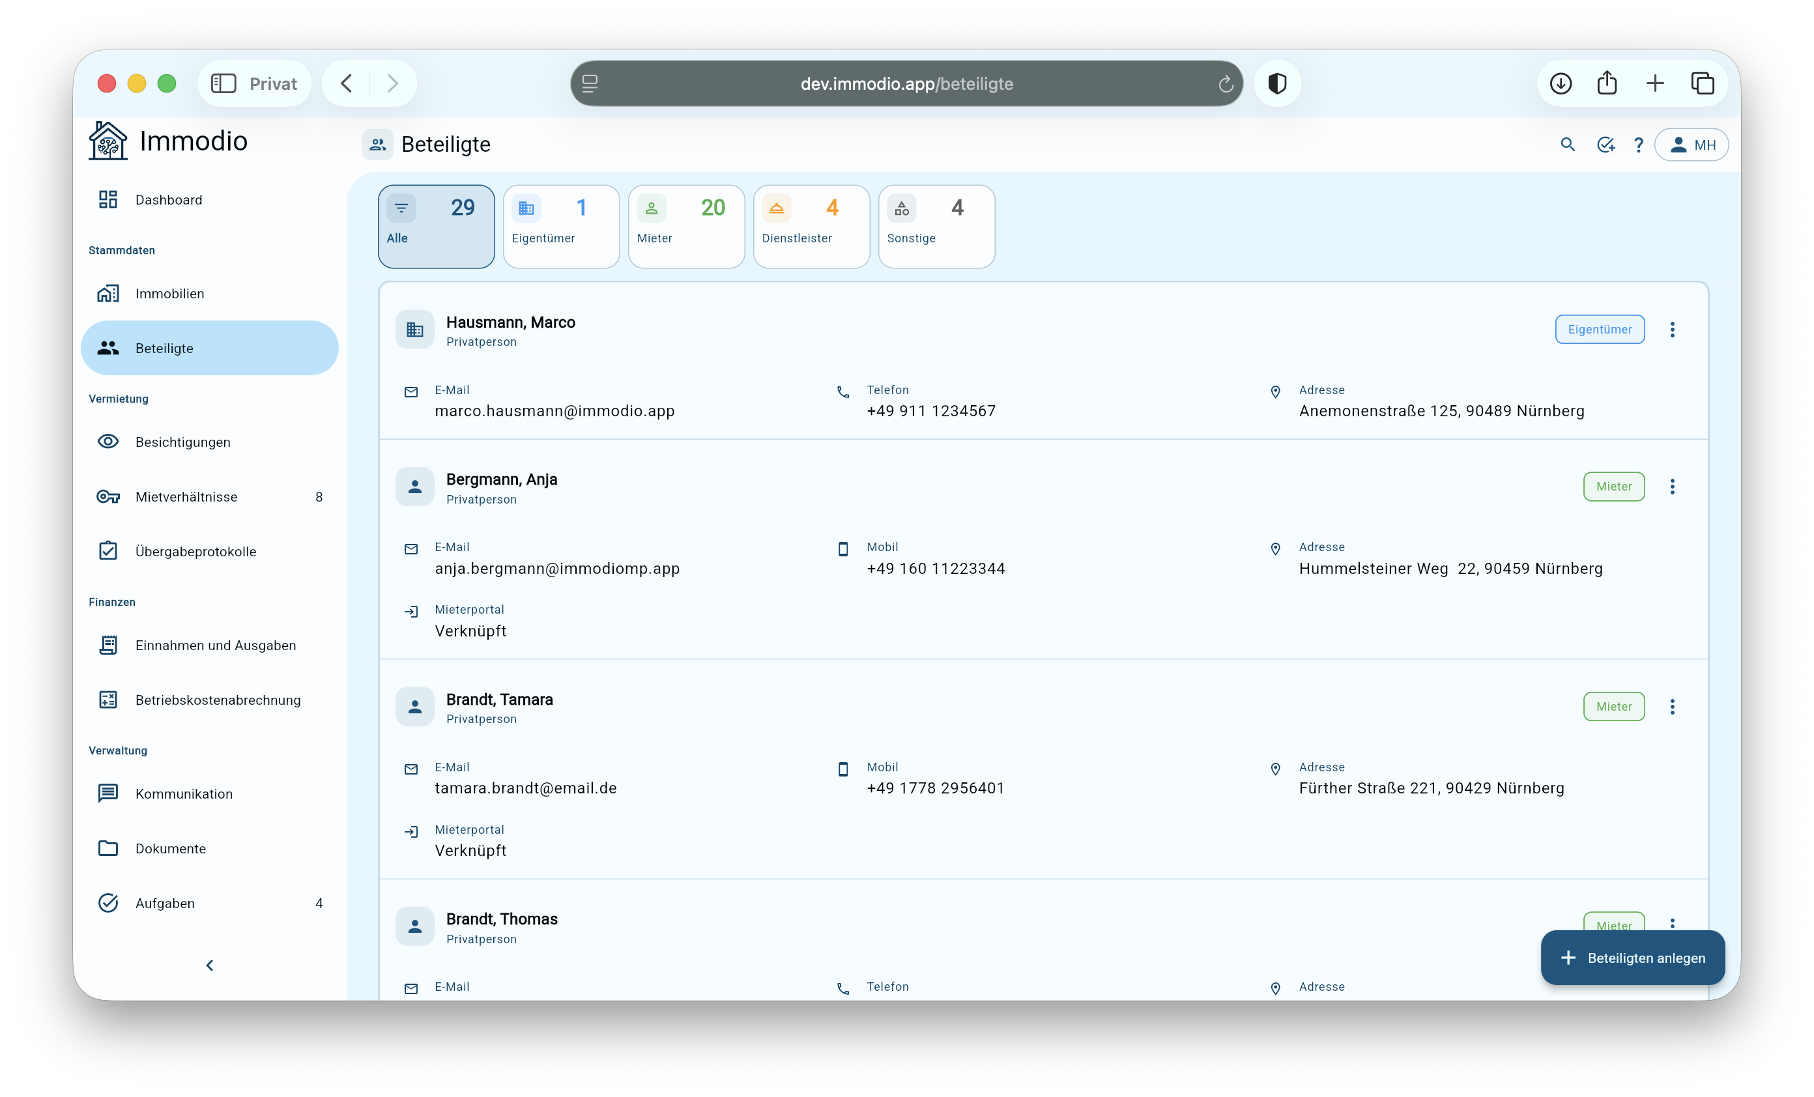Filter by Mieter
The height and width of the screenshot is (1097, 1814).
[x=686, y=226]
